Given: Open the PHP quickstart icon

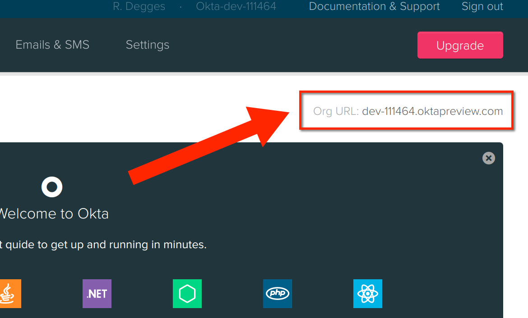Looking at the screenshot, I should [x=278, y=294].
